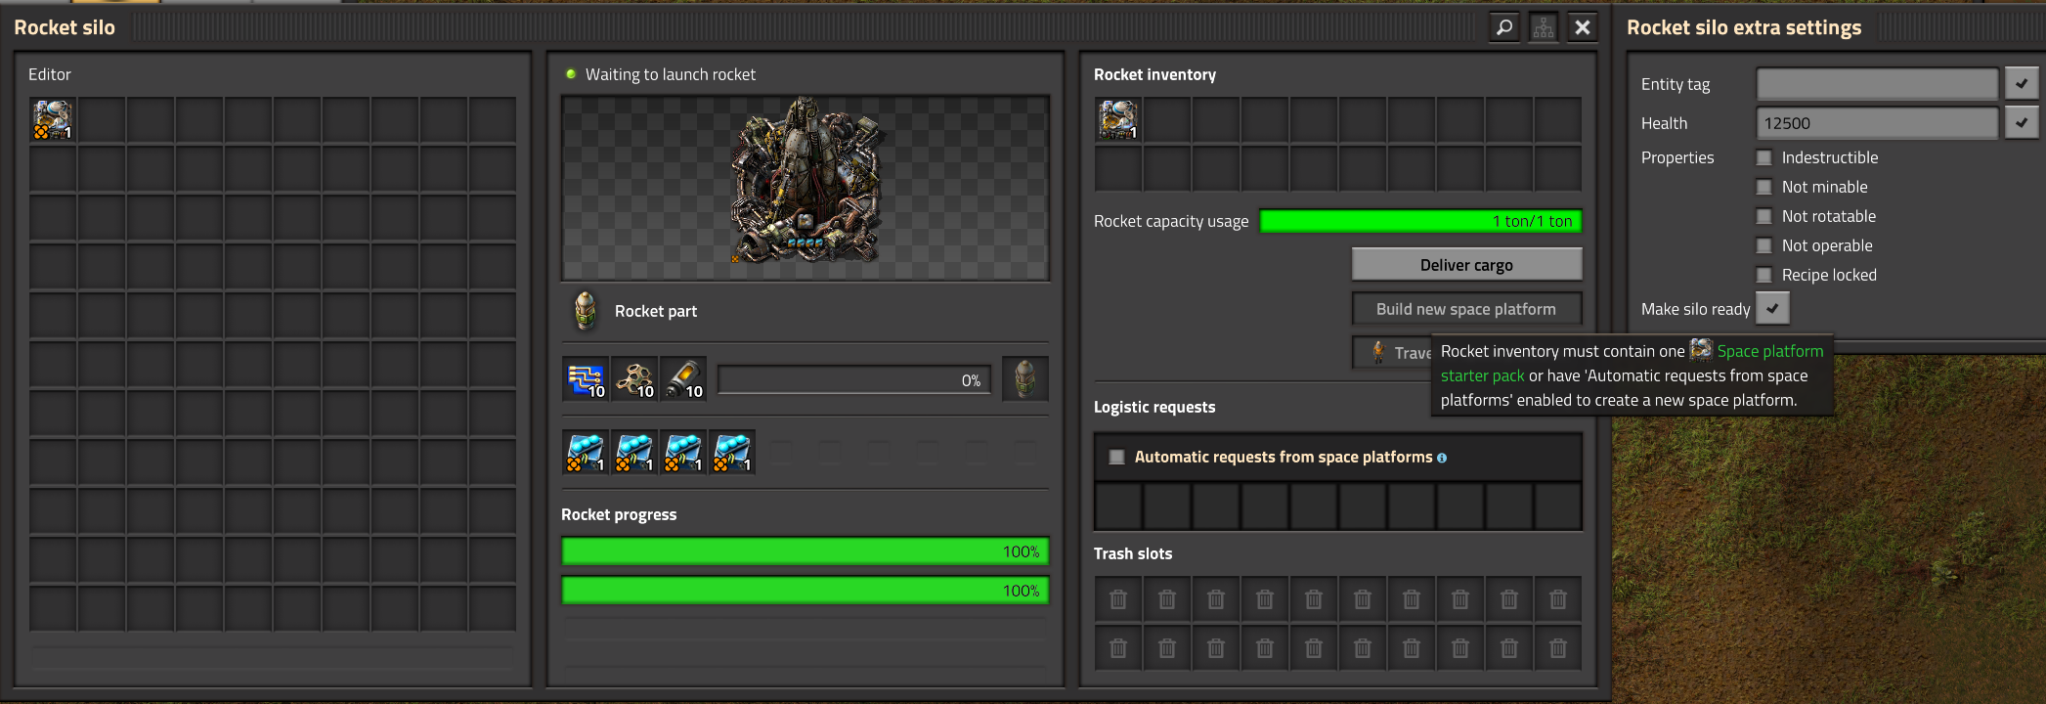Select starter pack in Rocket inventory
Image resolution: width=2046 pixels, height=704 pixels.
[x=1117, y=120]
